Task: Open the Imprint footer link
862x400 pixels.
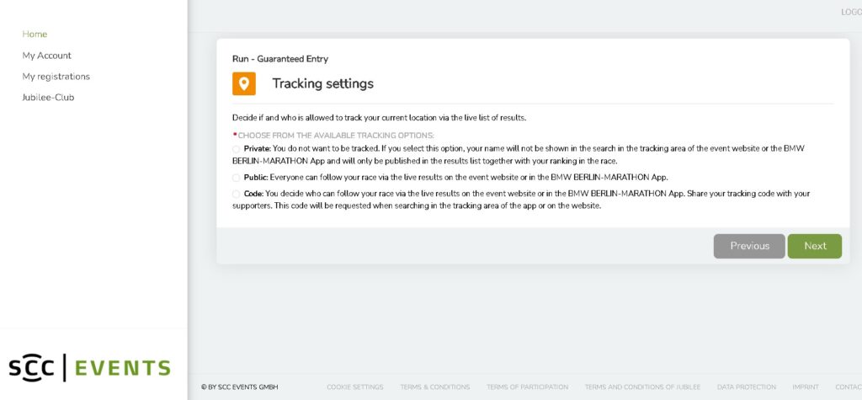Action: (x=806, y=387)
